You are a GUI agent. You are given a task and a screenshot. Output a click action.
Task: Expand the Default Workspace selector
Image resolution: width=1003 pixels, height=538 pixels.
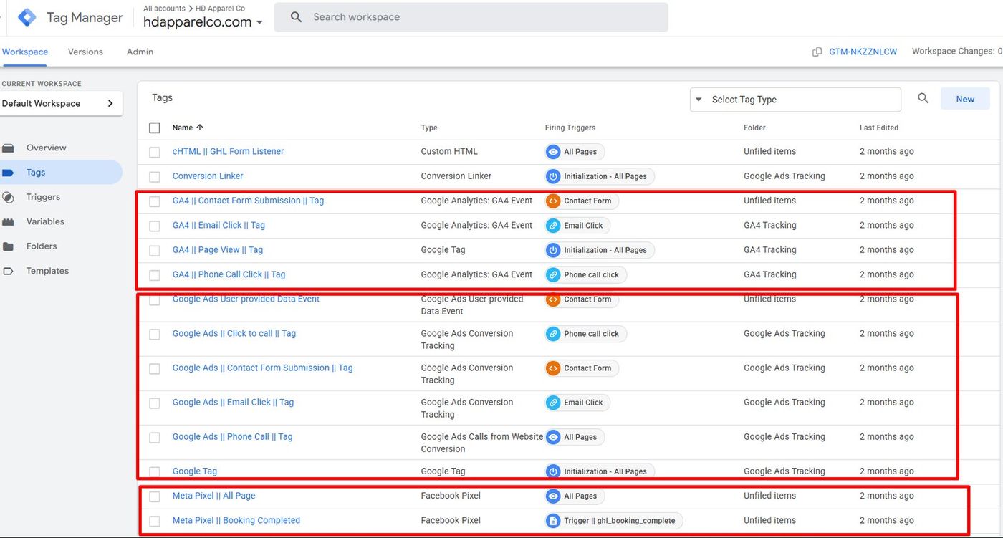61,103
